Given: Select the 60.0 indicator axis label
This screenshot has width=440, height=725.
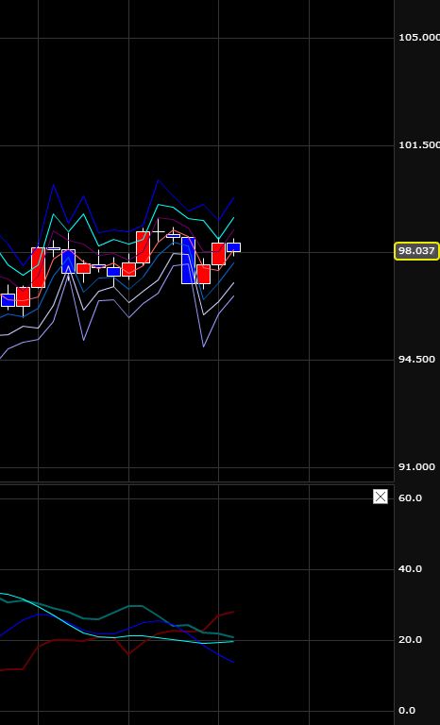Looking at the screenshot, I should click(410, 498).
